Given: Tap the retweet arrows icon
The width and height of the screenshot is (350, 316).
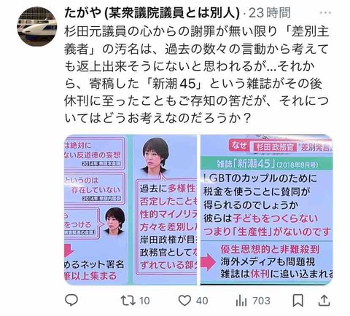Looking at the screenshot, I should tap(128, 301).
